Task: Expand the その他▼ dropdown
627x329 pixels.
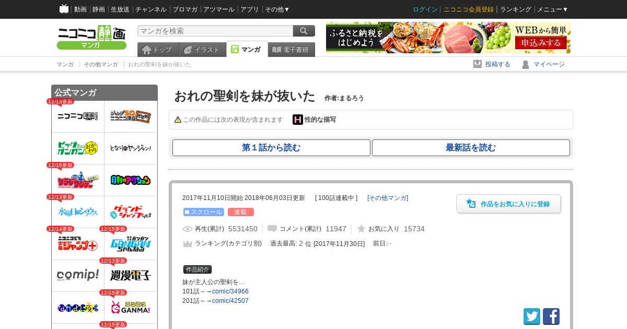Action: point(277,9)
